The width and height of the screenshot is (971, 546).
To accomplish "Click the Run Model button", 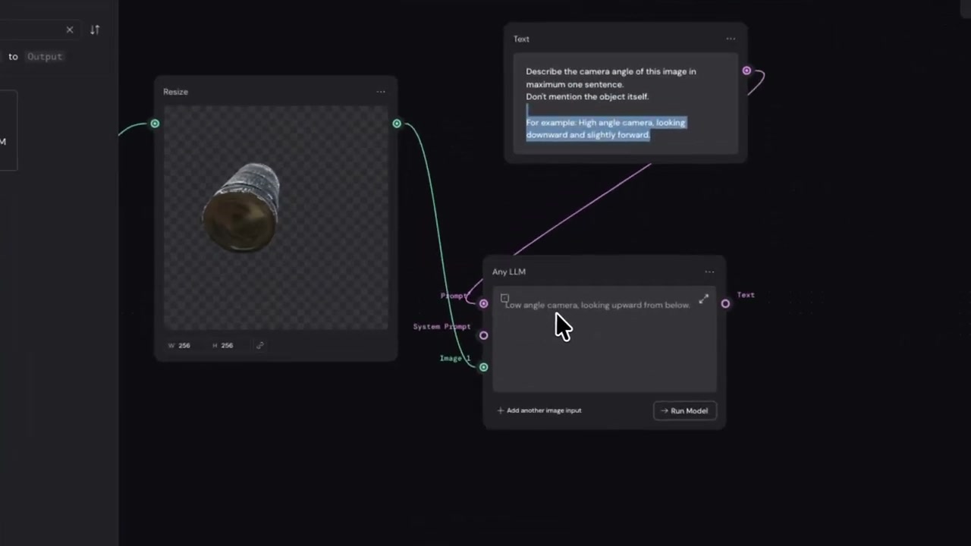I will click(x=684, y=411).
